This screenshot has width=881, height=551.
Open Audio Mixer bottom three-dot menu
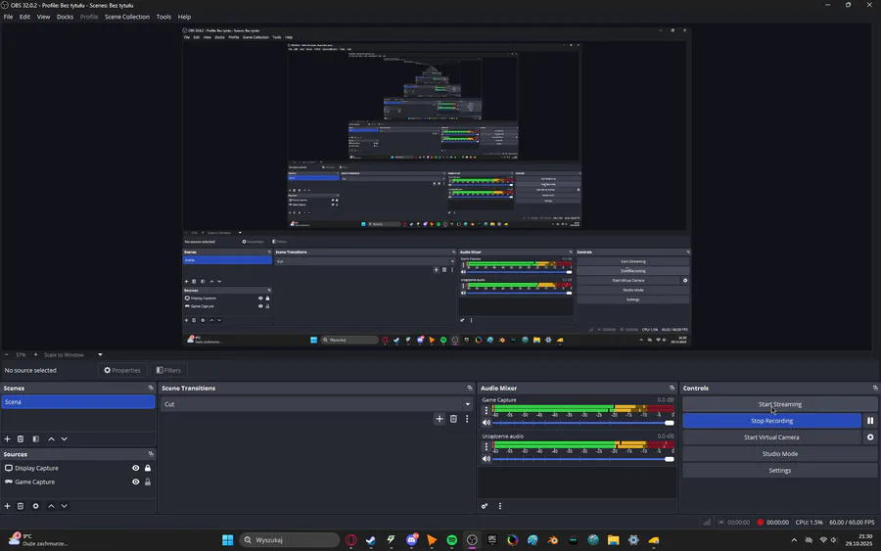[x=500, y=506]
